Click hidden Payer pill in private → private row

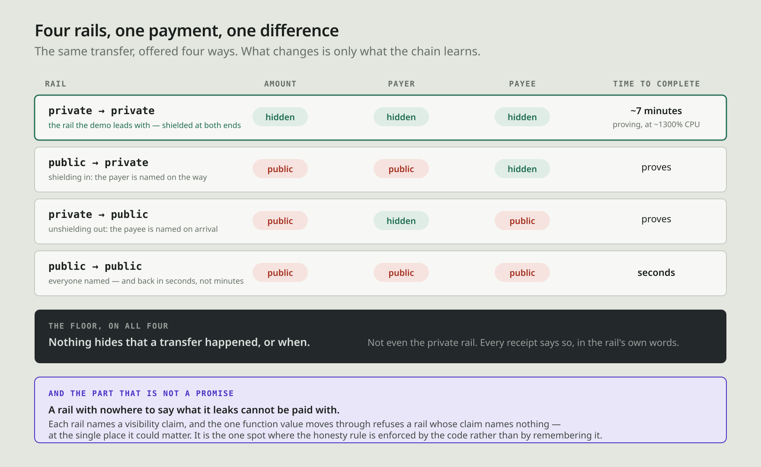tap(401, 117)
